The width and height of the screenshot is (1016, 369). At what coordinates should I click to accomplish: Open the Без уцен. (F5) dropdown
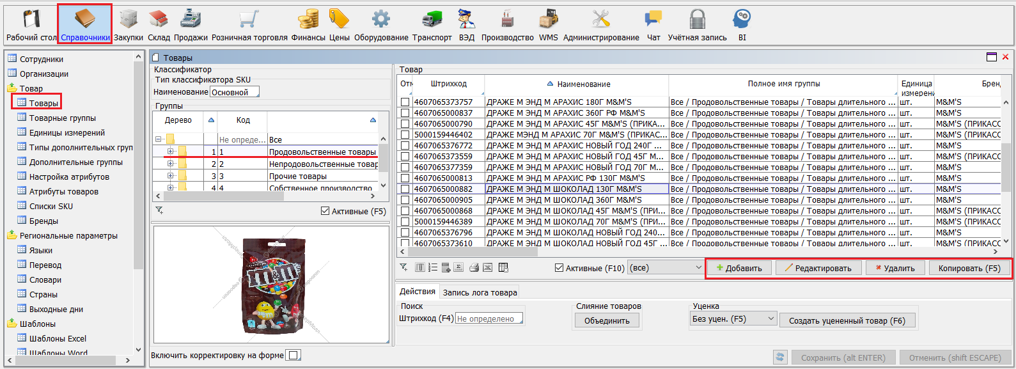pyautogui.click(x=733, y=319)
